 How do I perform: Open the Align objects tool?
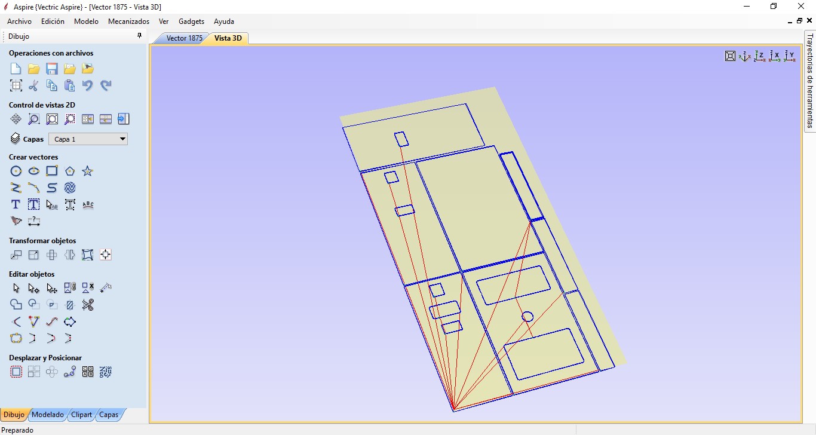[x=106, y=255]
